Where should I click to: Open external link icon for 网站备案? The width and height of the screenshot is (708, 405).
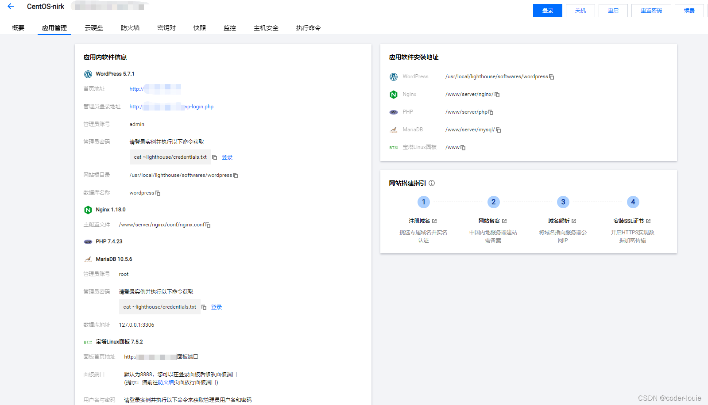504,221
